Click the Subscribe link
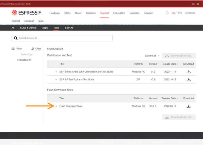The image size is (203, 152). coord(190,13)
